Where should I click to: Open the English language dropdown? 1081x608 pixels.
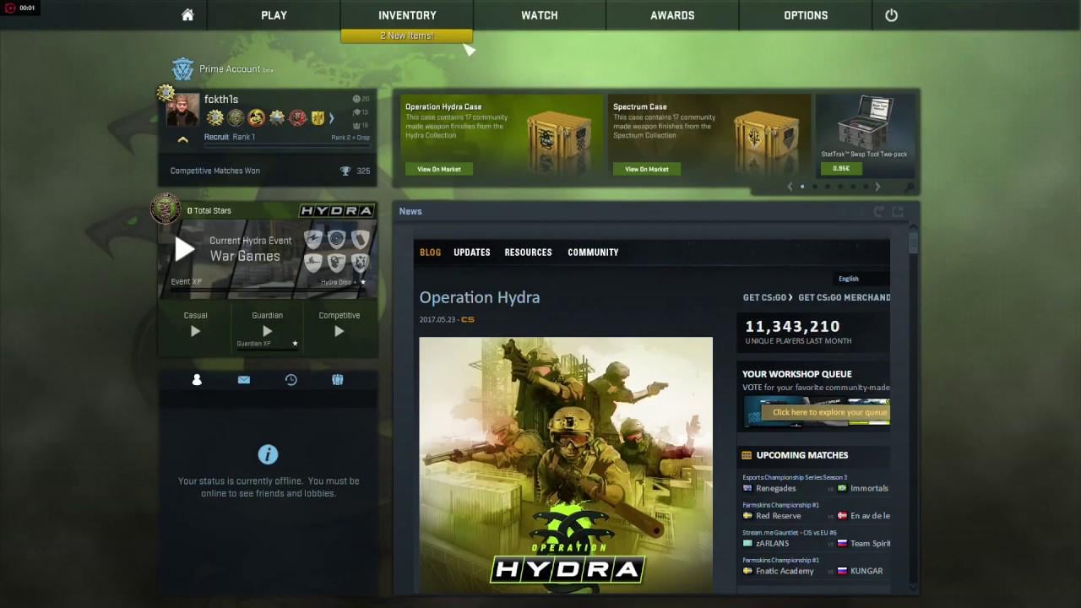coord(860,279)
